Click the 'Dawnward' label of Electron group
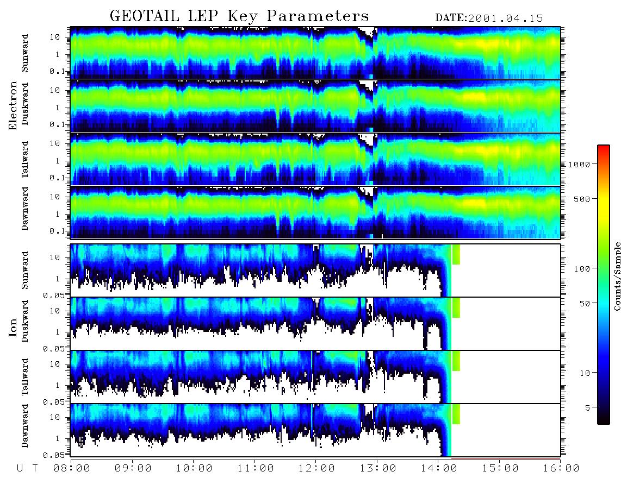Screen dimensions: 621x478 25,209
